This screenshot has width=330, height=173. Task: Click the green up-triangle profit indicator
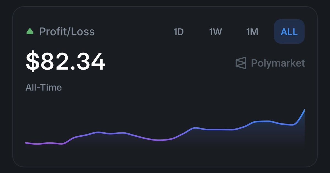click(x=30, y=32)
